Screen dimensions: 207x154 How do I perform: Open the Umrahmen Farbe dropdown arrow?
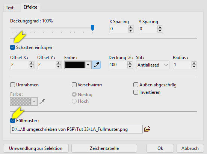pyautogui.click(x=34, y=101)
